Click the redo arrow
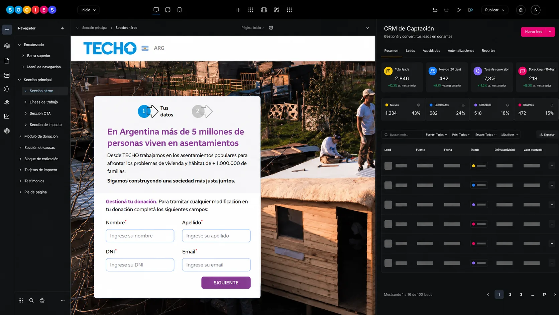 pyautogui.click(x=446, y=10)
